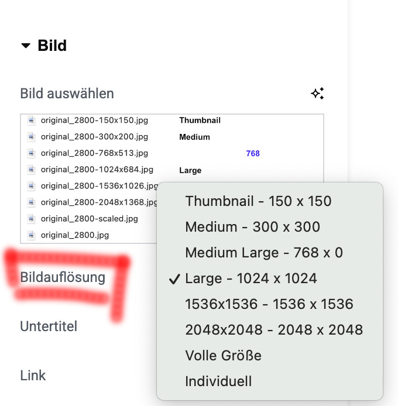Select Medium - 300 x 300 resolution
The height and width of the screenshot is (406, 398).
point(269,227)
